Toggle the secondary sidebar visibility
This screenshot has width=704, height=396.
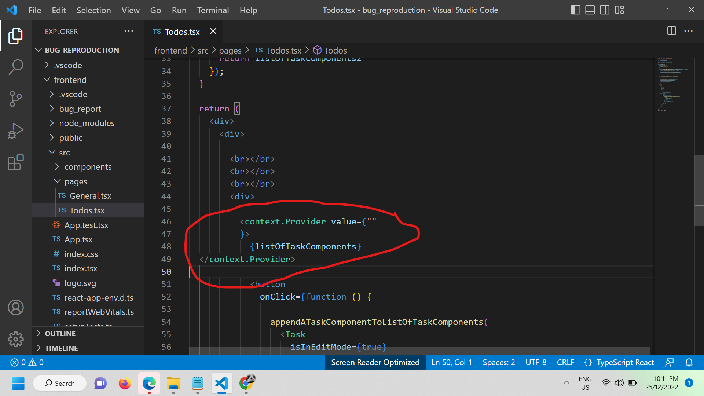click(605, 10)
